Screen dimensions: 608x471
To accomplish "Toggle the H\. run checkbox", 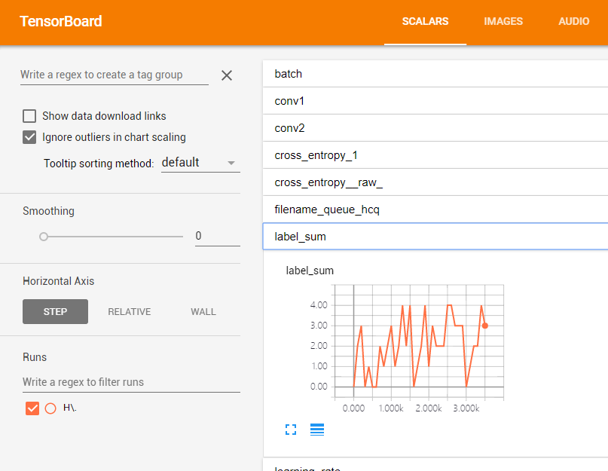I will [x=32, y=408].
